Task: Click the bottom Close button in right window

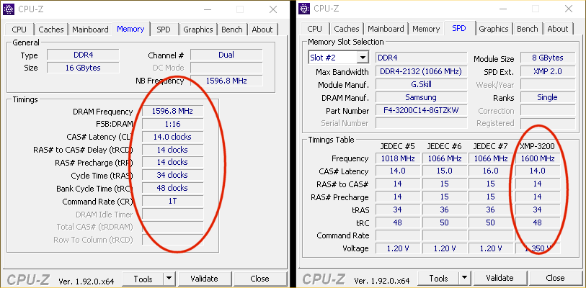Action: 555,278
